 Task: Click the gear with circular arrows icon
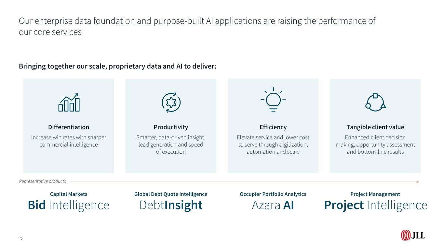pyautogui.click(x=171, y=102)
